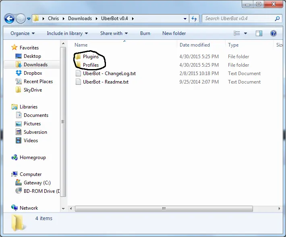Click the folder icon in address bar
Image resolution: width=286 pixels, height=237 pixels.
point(36,18)
